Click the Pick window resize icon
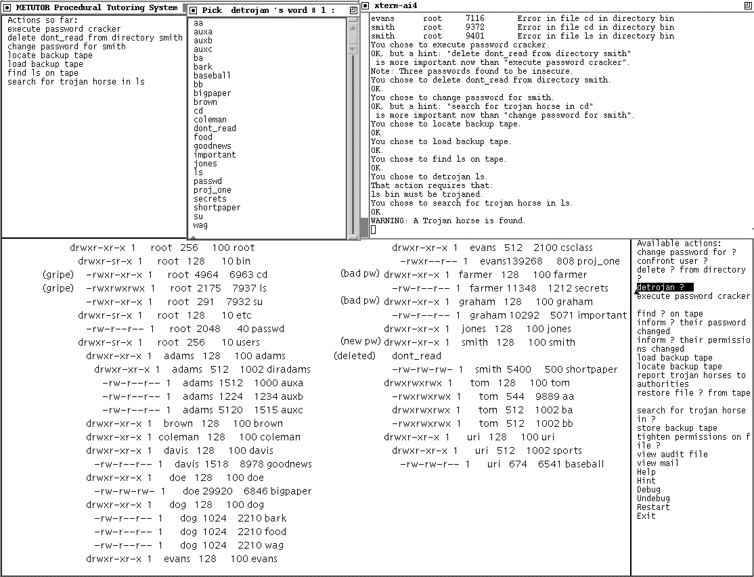Image resolution: width=754 pixels, height=577 pixels. coord(353,10)
